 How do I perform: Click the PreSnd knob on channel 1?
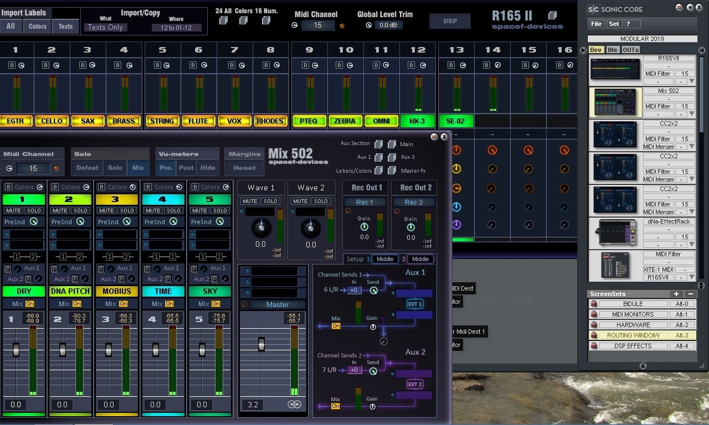(34, 222)
